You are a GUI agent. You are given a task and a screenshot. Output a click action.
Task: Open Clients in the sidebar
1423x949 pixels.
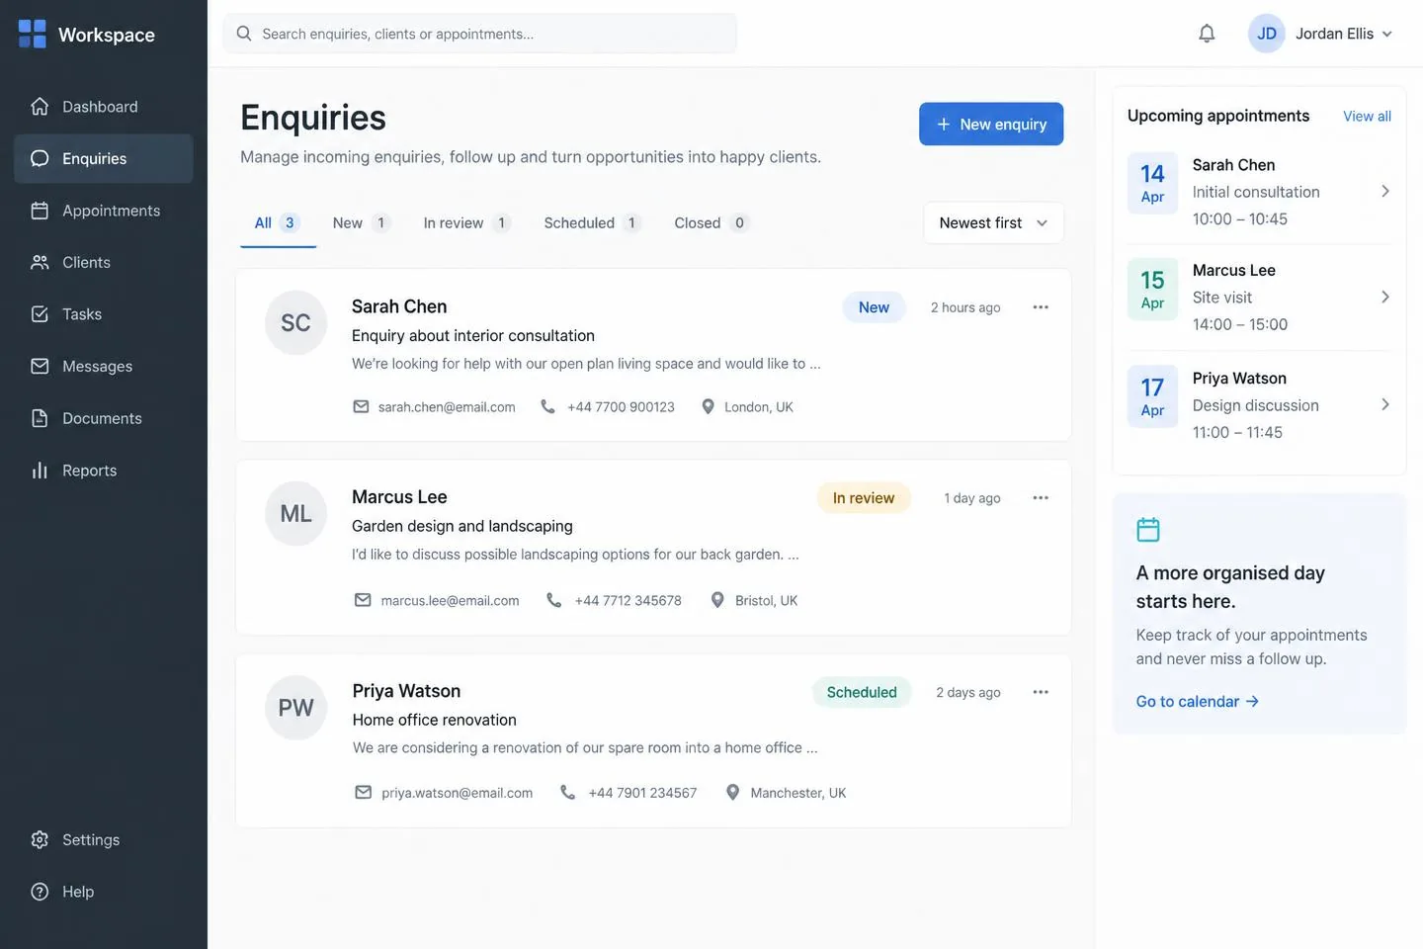[x=104, y=262]
